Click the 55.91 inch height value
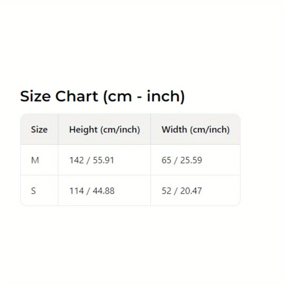Screen dimensions: 284x284 point(103,160)
